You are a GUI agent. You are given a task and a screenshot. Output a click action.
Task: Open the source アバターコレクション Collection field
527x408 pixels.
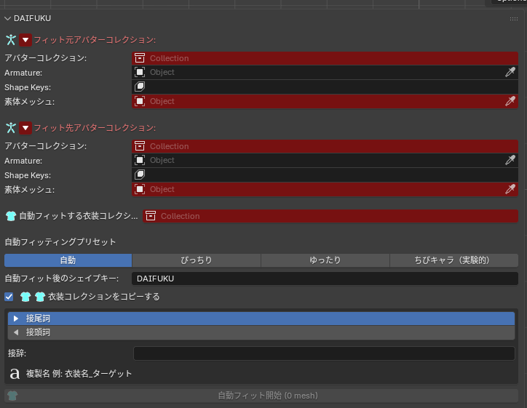click(325, 58)
